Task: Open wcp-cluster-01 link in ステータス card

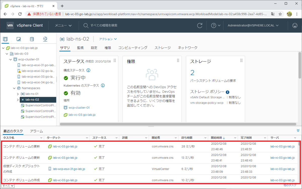Action: 79,108
